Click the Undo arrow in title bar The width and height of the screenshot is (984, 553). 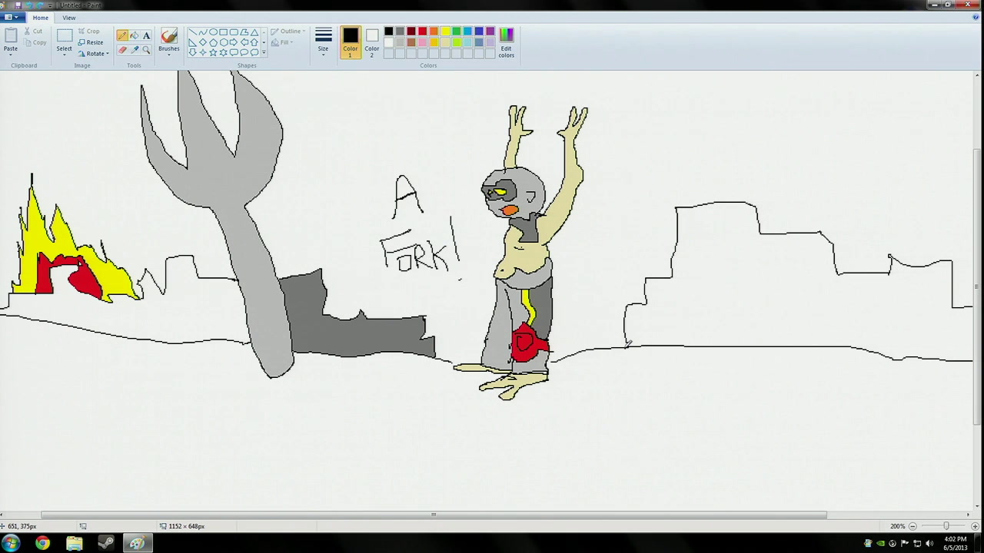coord(29,5)
